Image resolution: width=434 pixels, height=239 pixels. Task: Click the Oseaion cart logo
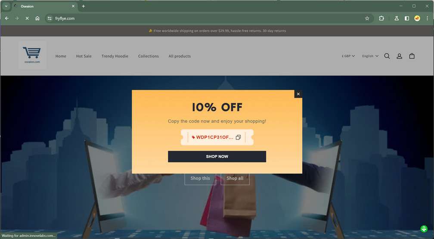point(32,55)
